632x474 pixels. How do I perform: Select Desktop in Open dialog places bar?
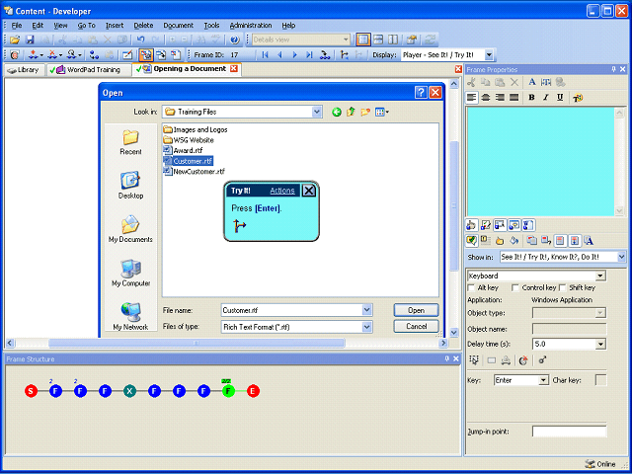point(130,186)
